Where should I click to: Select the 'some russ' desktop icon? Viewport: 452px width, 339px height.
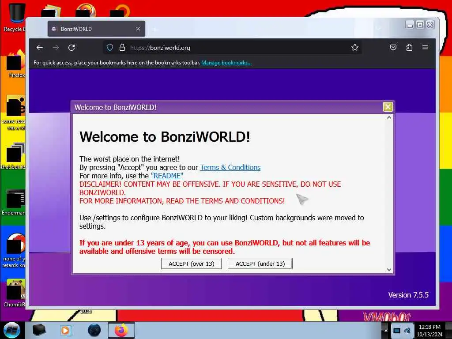coord(14,113)
